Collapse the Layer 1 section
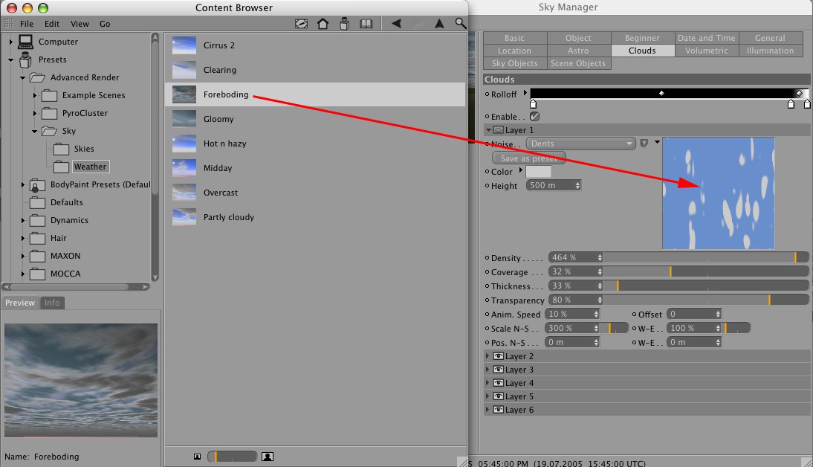 tap(488, 130)
